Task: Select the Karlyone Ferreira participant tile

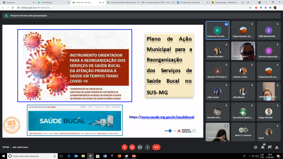Action: pyautogui.click(x=218, y=30)
